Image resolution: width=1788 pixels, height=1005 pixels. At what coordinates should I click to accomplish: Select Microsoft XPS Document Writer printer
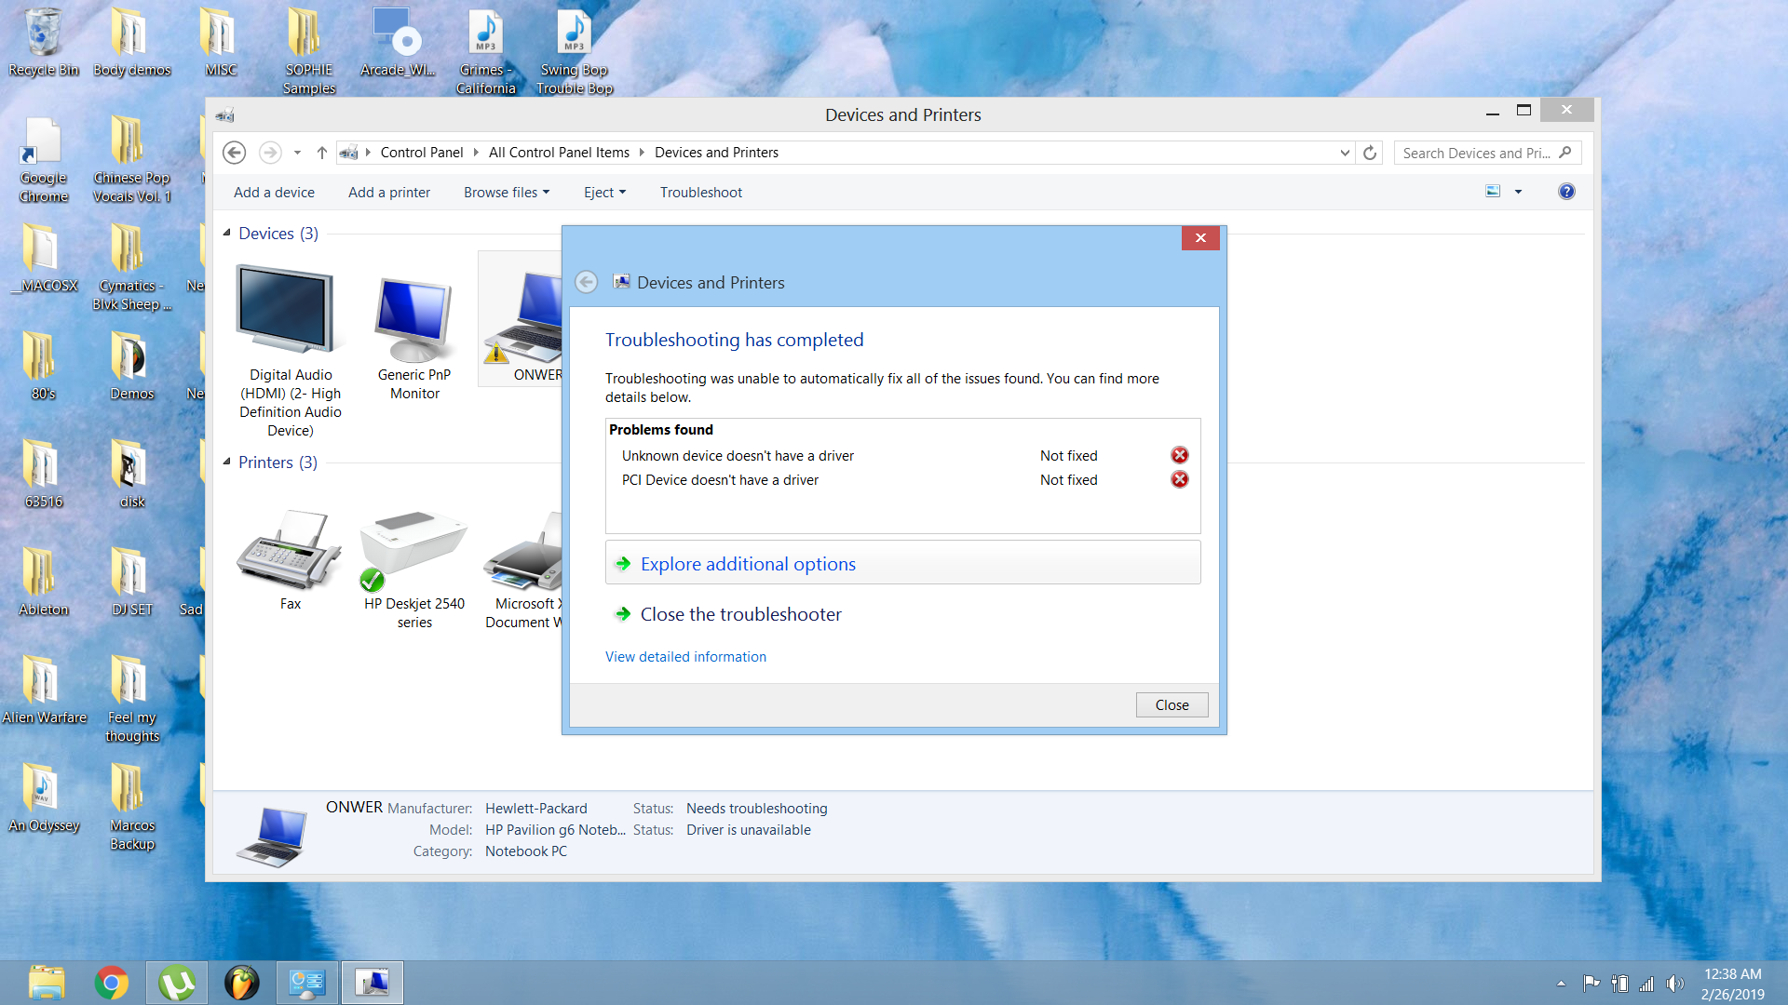click(x=523, y=551)
